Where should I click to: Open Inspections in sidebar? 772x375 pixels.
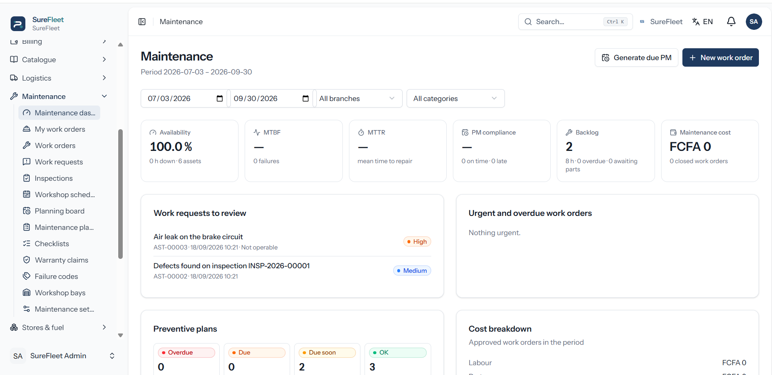pyautogui.click(x=59, y=178)
